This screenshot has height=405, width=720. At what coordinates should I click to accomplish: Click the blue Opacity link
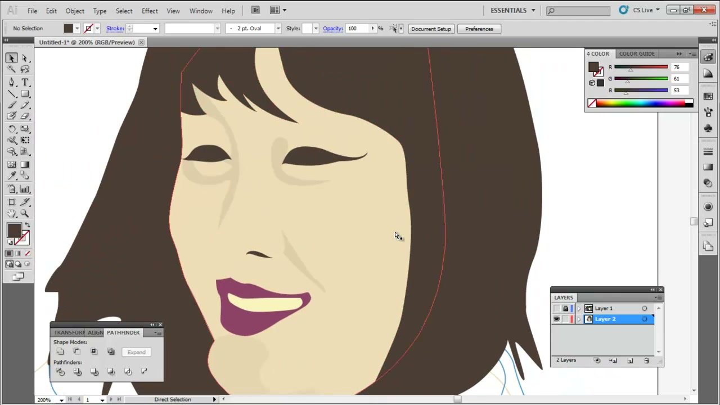tap(333, 29)
